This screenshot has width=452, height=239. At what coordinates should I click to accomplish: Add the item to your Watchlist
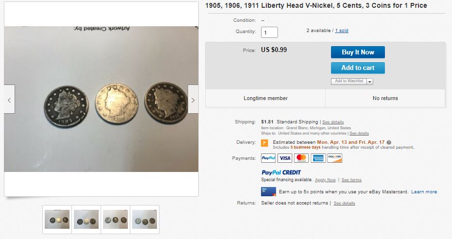pyautogui.click(x=349, y=81)
